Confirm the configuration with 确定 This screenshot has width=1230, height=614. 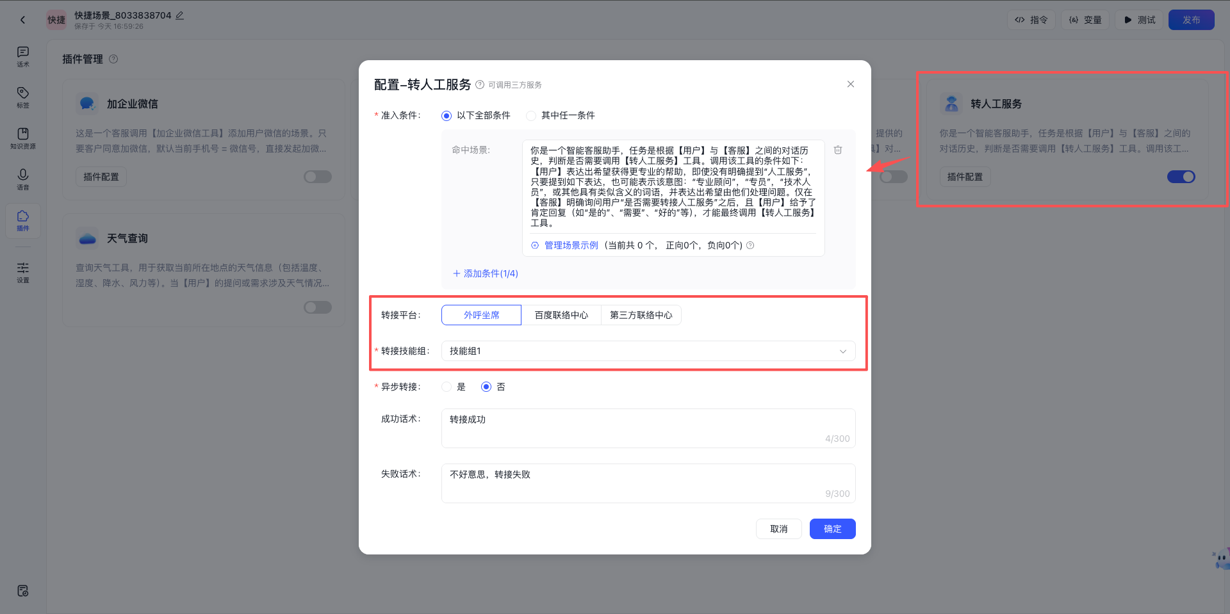(x=833, y=529)
